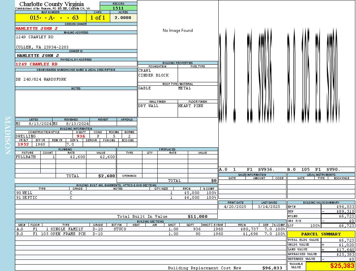
Task: Click the distorted building sketch image
Action: (280, 75)
